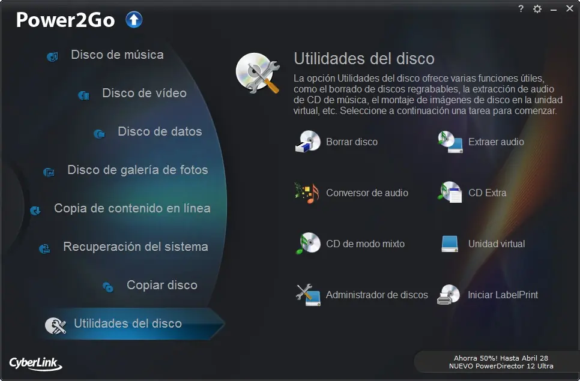Click the Iniciar LabelPrint printer icon
Image resolution: width=580 pixels, height=381 pixels.
449,295
